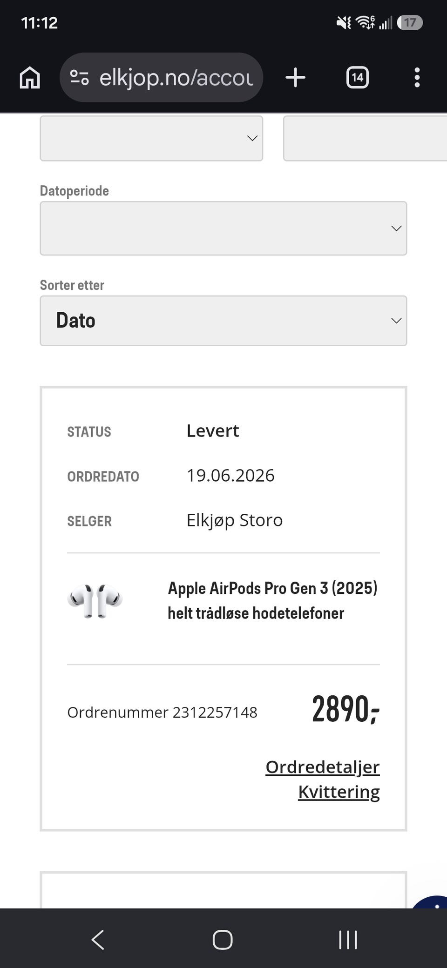Tap the Android home navigation button
Image resolution: width=447 pixels, height=968 pixels.
(223, 940)
